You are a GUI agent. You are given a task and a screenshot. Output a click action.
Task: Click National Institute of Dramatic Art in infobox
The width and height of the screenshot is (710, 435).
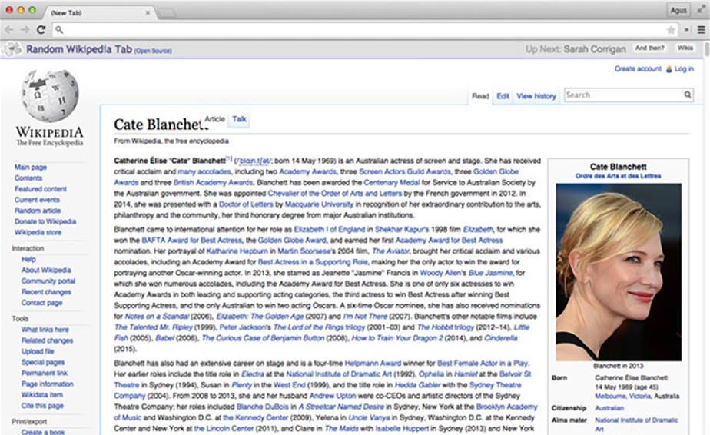coord(636,424)
